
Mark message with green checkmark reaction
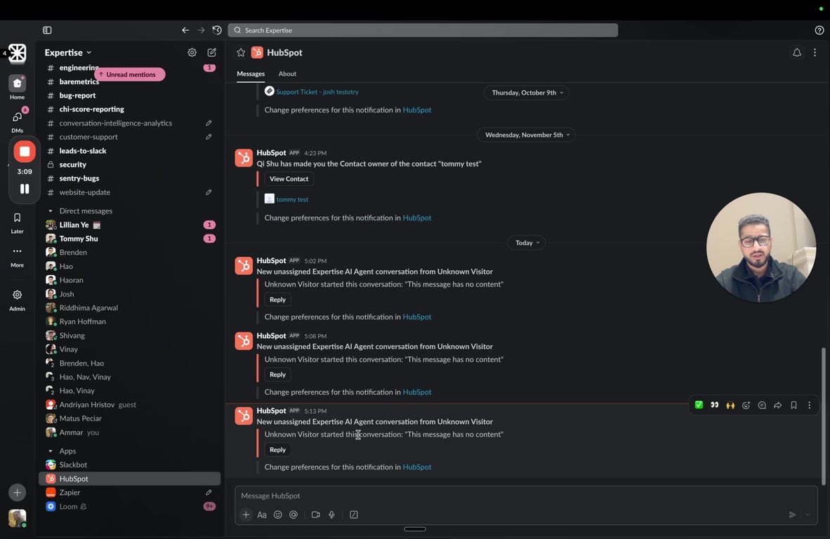(x=699, y=405)
